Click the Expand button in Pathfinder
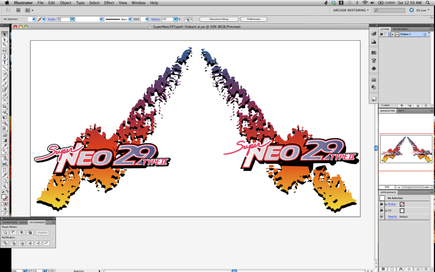Image resolution: width=435 pixels, height=272 pixels. click(42, 233)
